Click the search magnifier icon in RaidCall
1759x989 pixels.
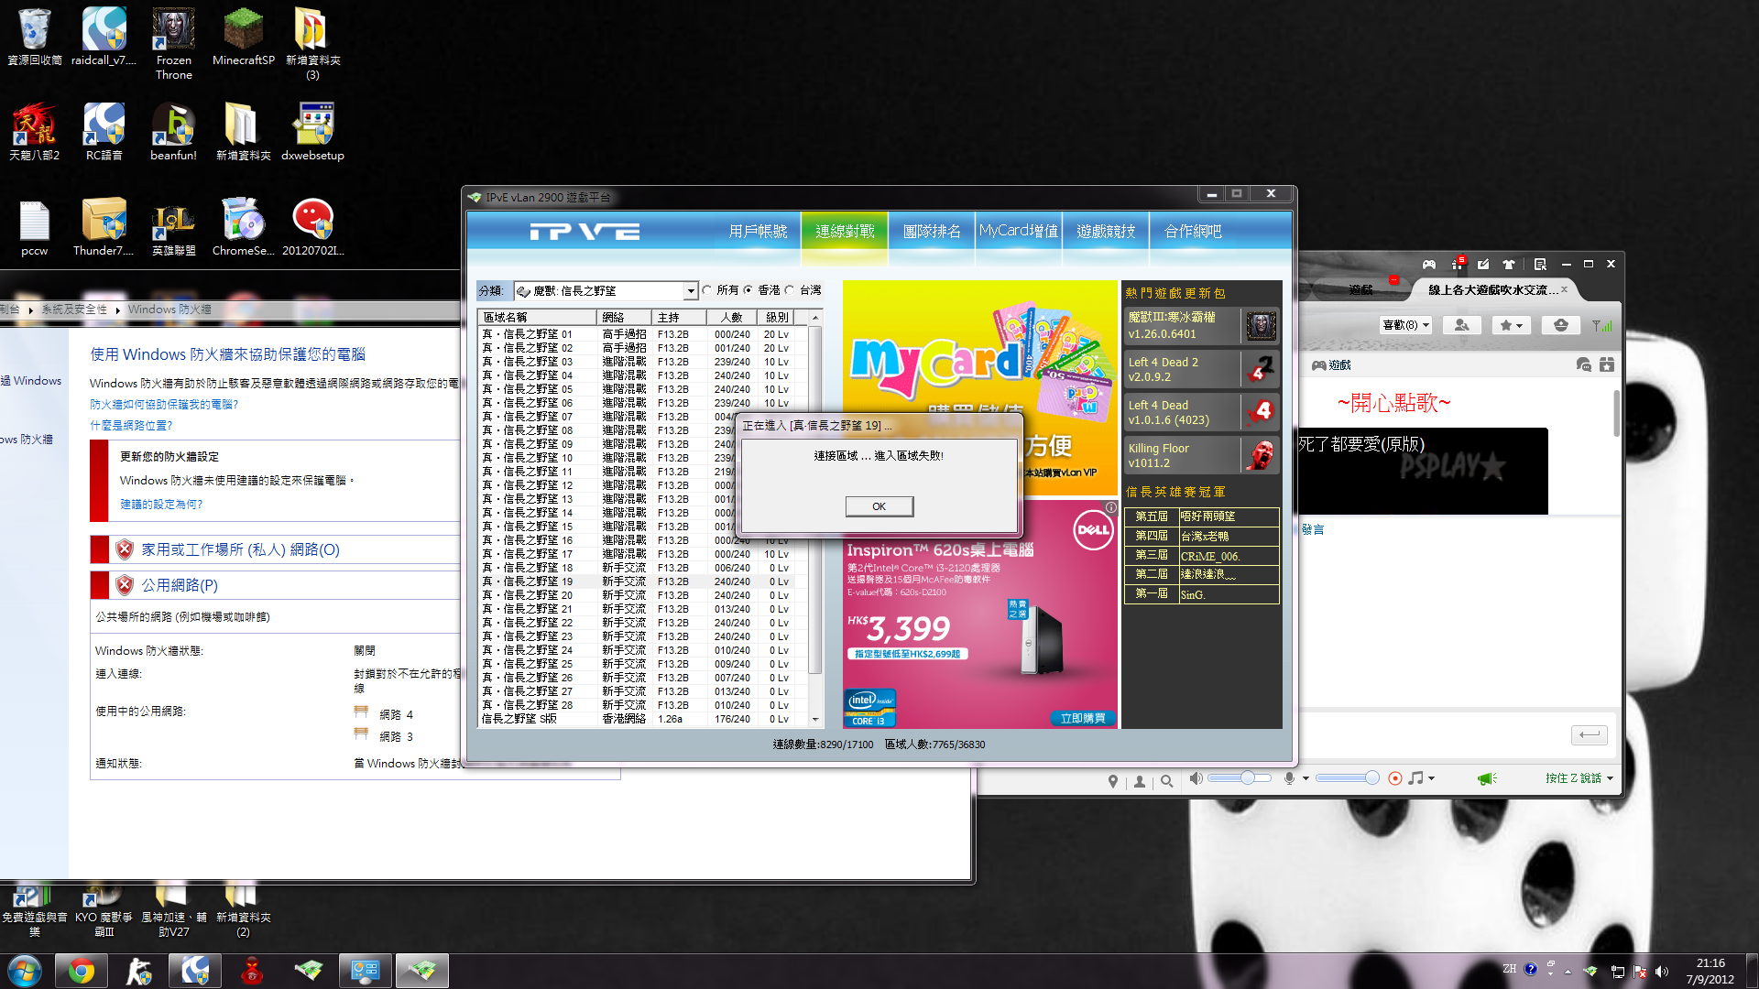[x=1166, y=781]
